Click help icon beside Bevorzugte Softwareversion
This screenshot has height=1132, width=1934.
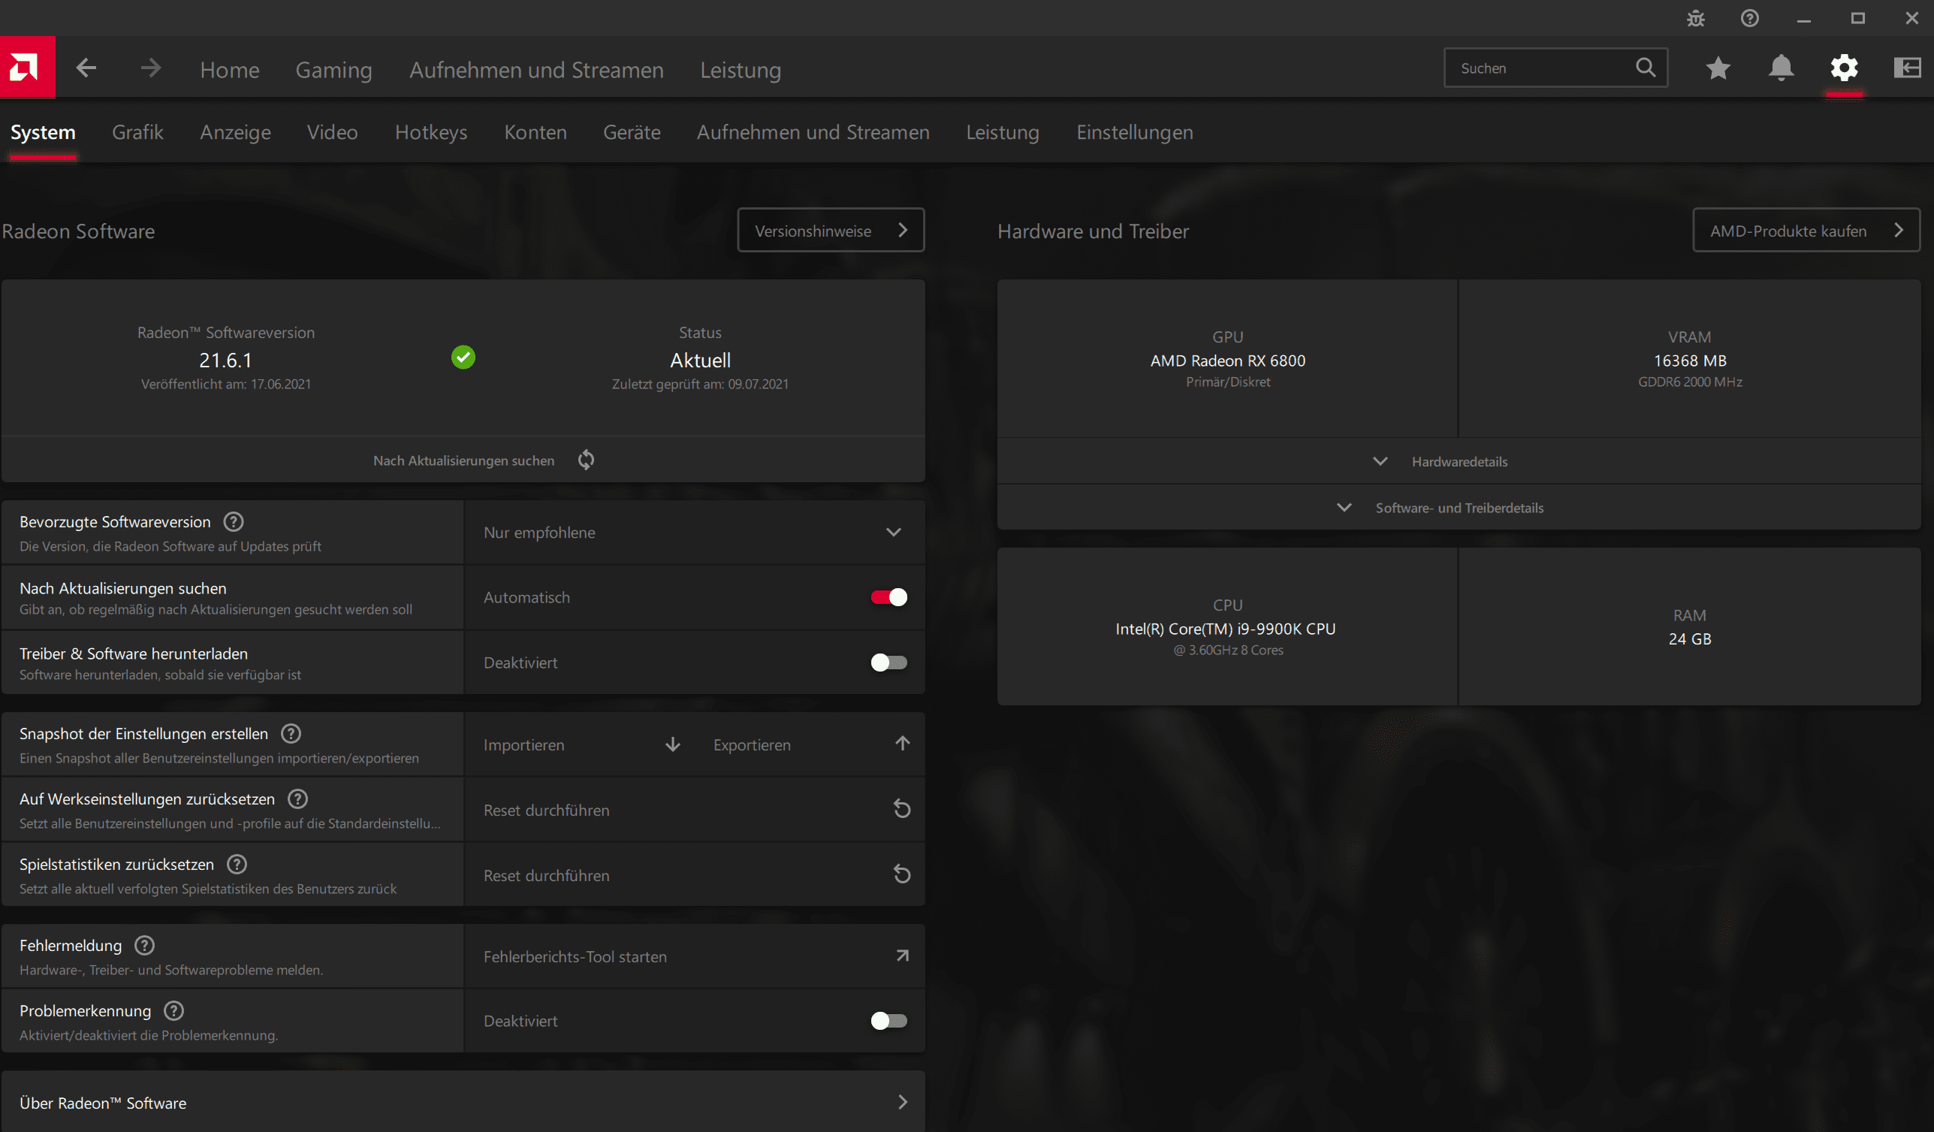pyautogui.click(x=234, y=522)
